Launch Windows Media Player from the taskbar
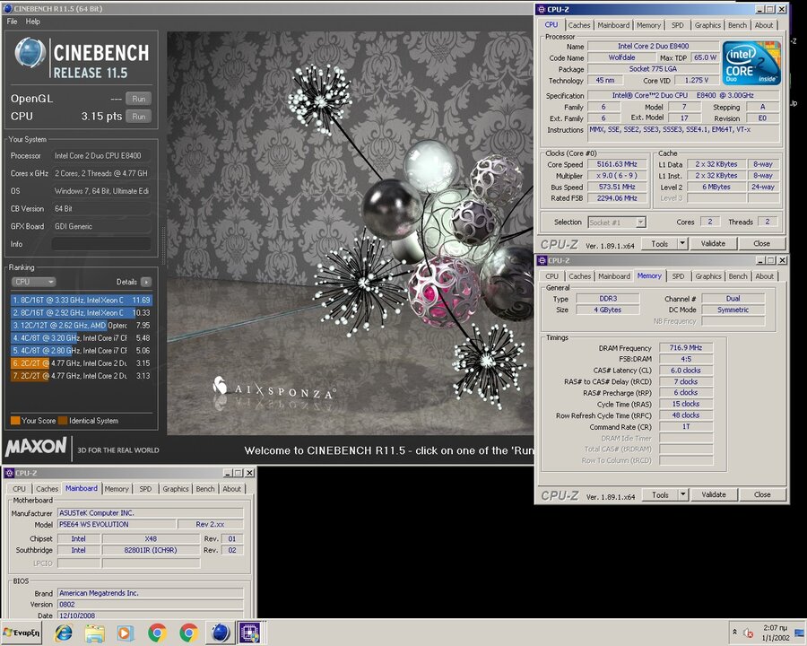The image size is (807, 646). (x=126, y=633)
